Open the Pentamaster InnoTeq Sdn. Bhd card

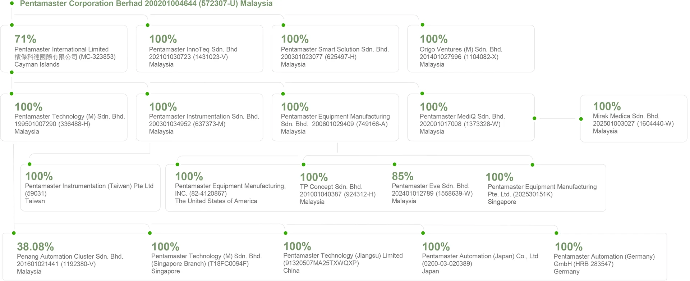[199, 49]
